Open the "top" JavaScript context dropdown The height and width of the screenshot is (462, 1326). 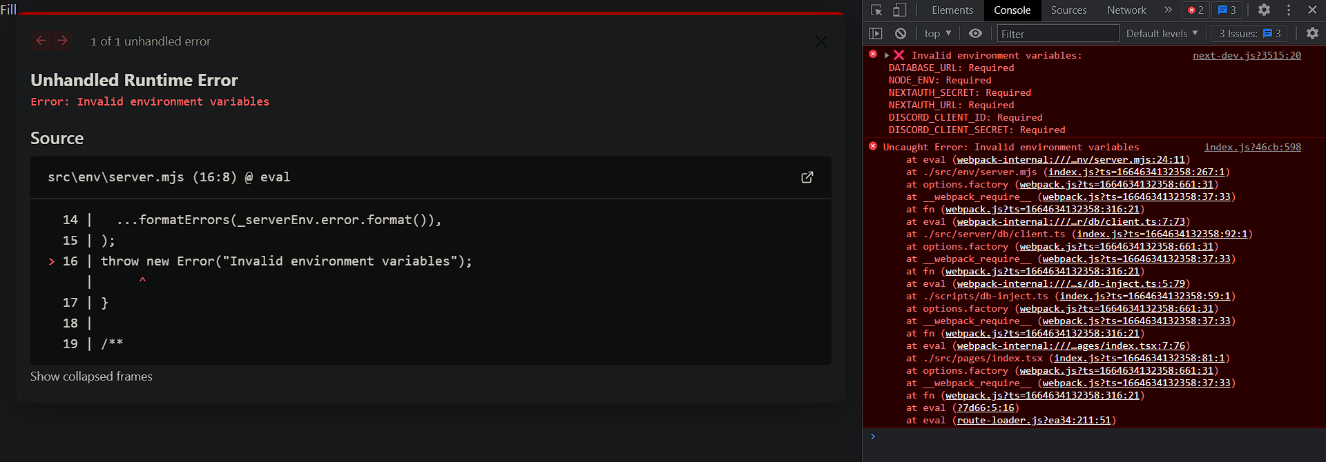tap(937, 33)
